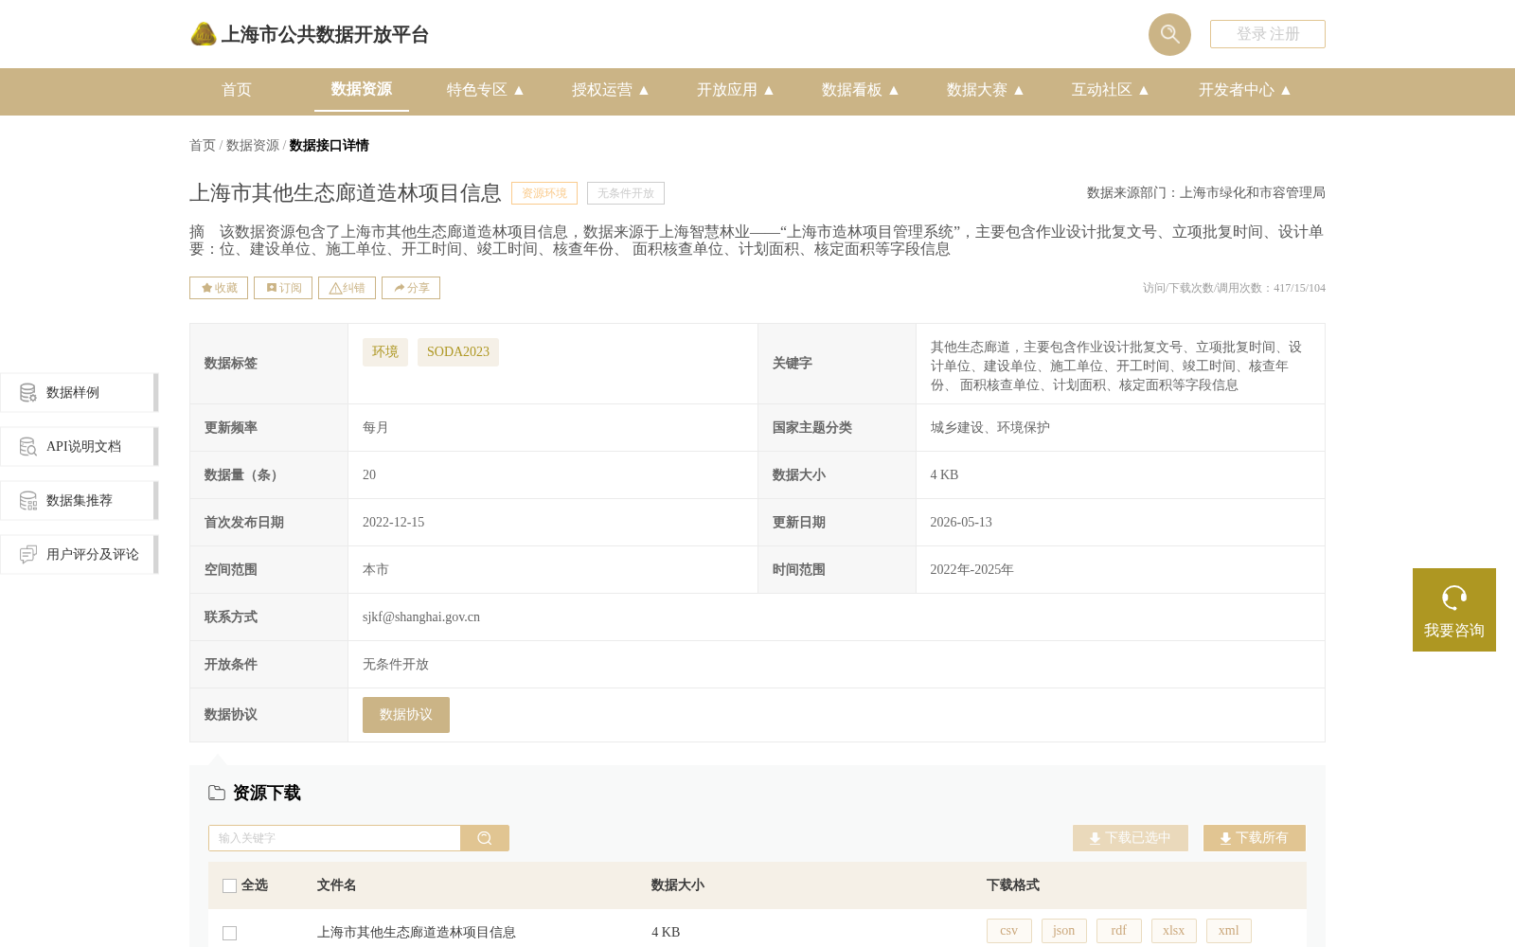Click the 资源环境 category badge
Viewport: 1515px width, 947px height.
(544, 193)
